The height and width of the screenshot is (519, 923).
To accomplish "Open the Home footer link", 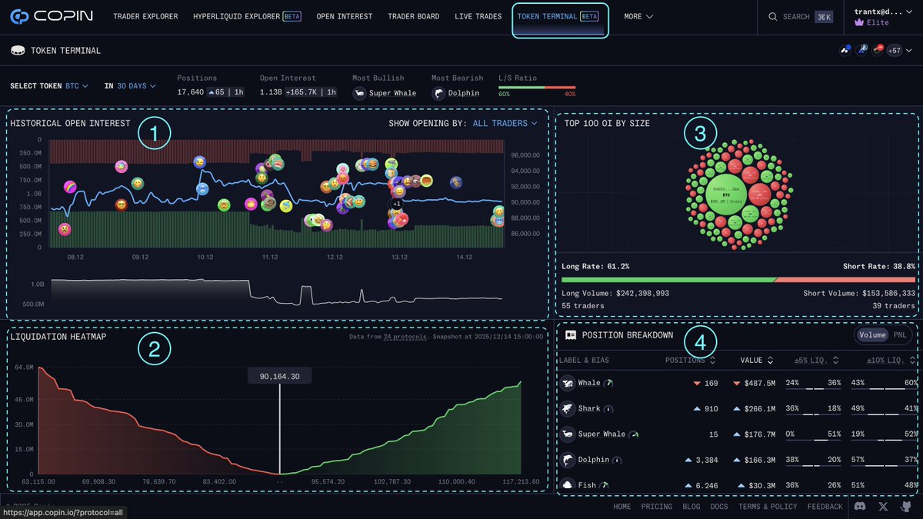I will tap(622, 507).
